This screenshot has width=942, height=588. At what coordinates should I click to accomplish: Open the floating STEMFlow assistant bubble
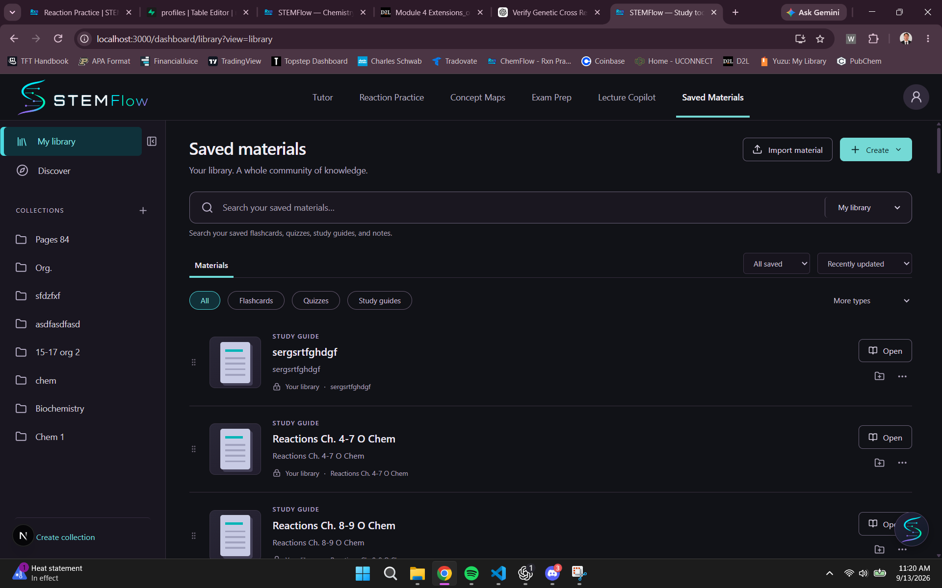pos(911,529)
